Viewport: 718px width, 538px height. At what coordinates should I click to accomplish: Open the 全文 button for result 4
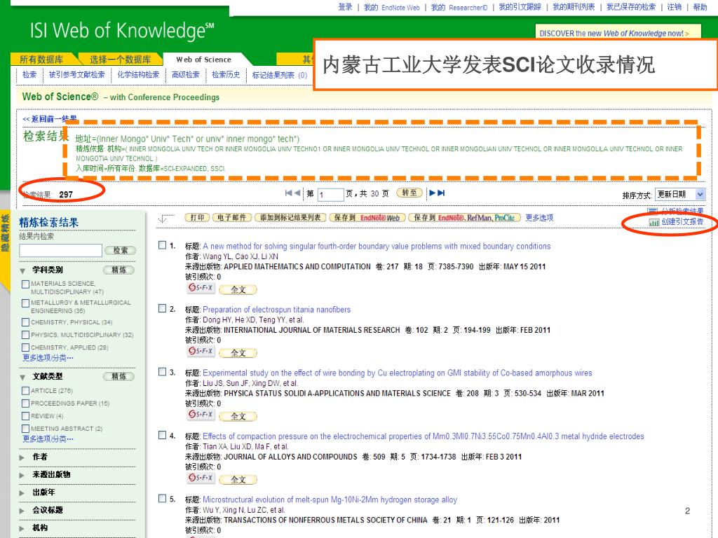[x=238, y=479]
